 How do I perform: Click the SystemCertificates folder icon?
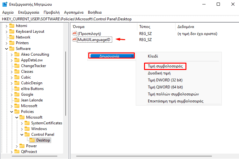[x=27, y=123]
